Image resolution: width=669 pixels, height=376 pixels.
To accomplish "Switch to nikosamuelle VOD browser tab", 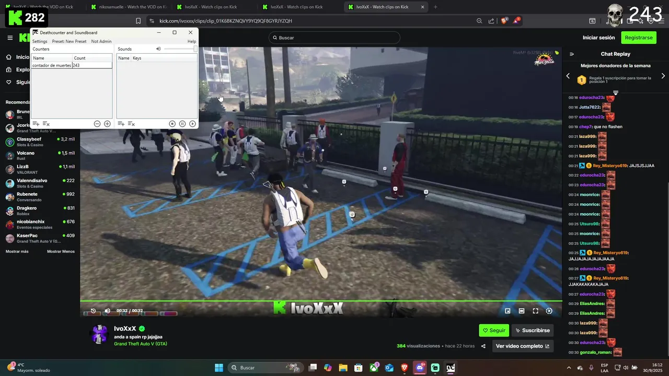I will [128, 7].
